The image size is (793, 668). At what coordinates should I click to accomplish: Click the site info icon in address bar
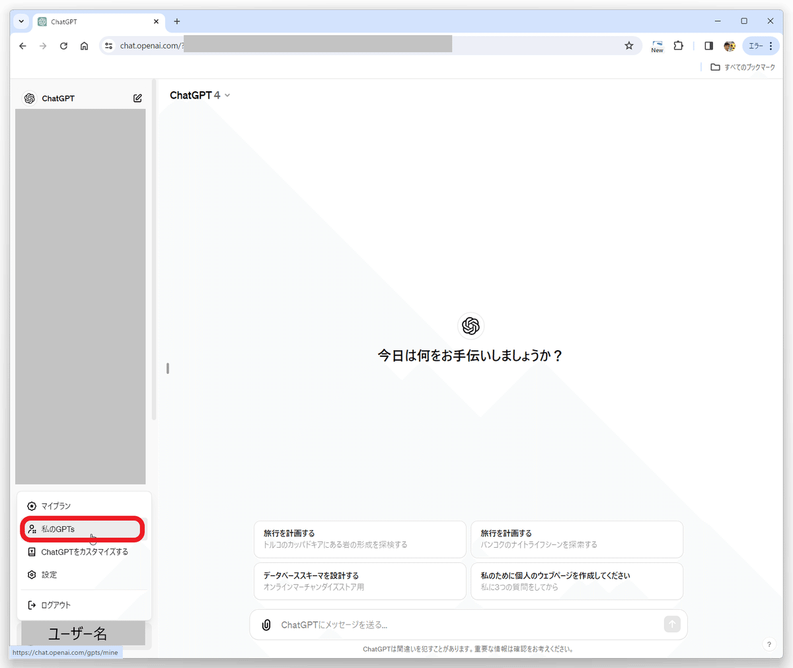[109, 46]
